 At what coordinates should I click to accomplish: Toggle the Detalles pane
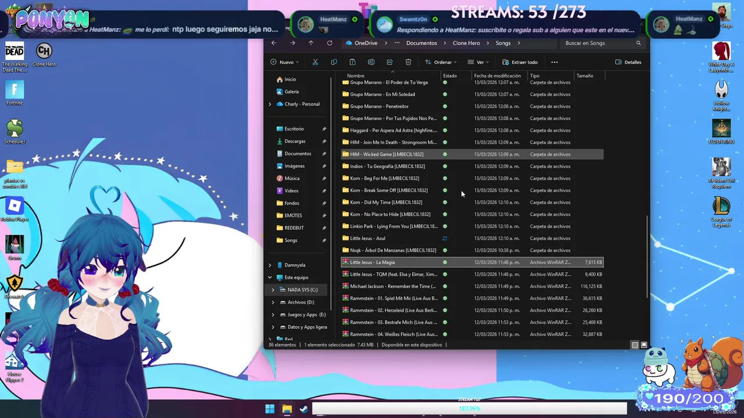click(628, 62)
